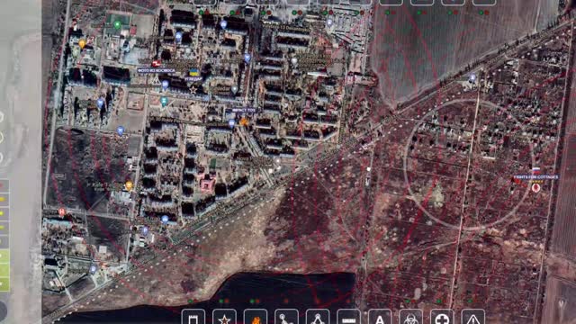
Task: Open the blue pin beside the fire marker
Action: click(x=231, y=123)
